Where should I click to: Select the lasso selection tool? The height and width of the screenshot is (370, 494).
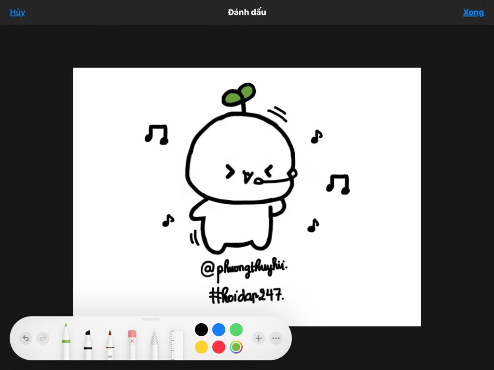point(154,345)
